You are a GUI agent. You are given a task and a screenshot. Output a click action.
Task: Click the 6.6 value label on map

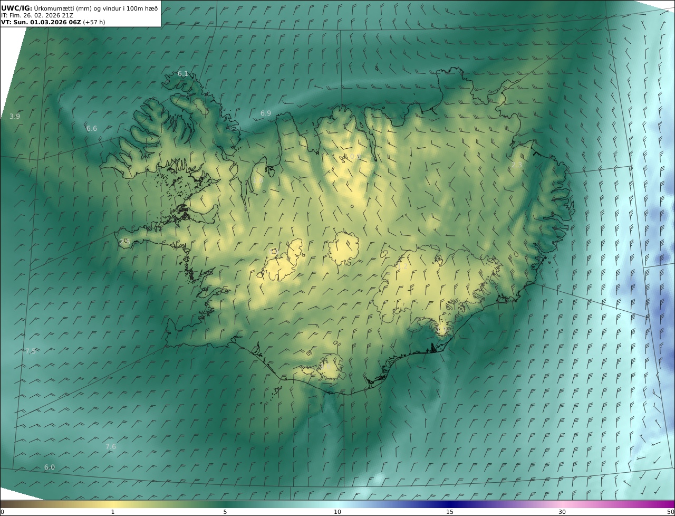point(92,128)
